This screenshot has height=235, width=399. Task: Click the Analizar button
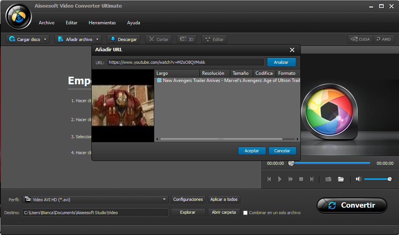pos(281,62)
